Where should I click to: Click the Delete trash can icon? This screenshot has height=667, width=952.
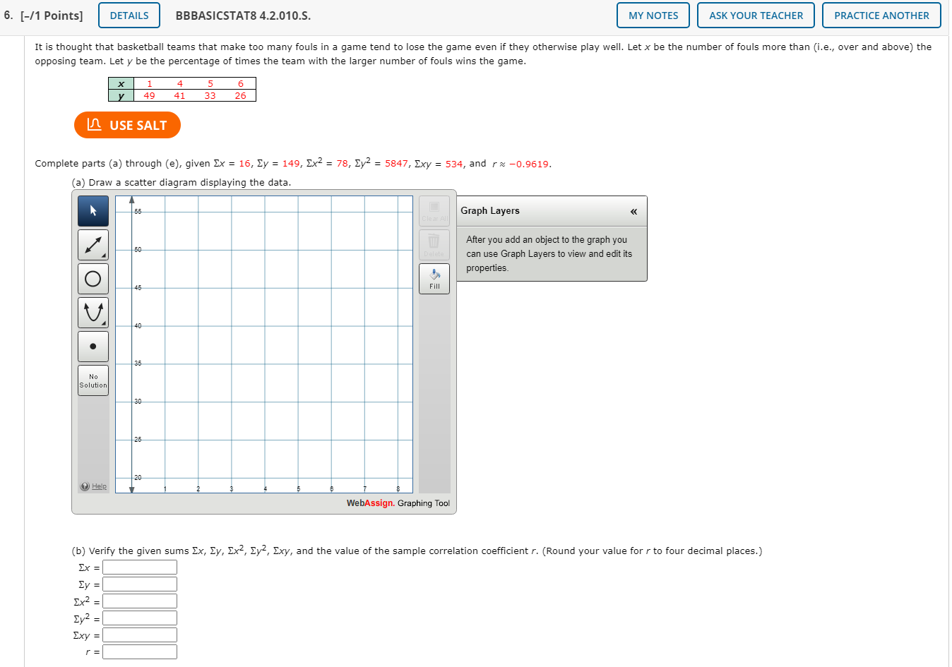pyautogui.click(x=434, y=244)
